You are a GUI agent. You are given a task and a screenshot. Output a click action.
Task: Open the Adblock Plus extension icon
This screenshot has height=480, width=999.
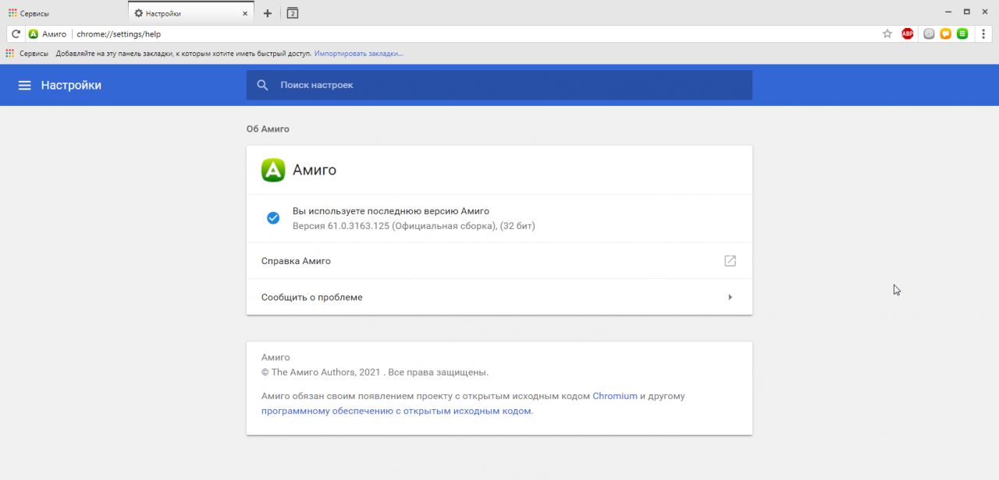(908, 34)
